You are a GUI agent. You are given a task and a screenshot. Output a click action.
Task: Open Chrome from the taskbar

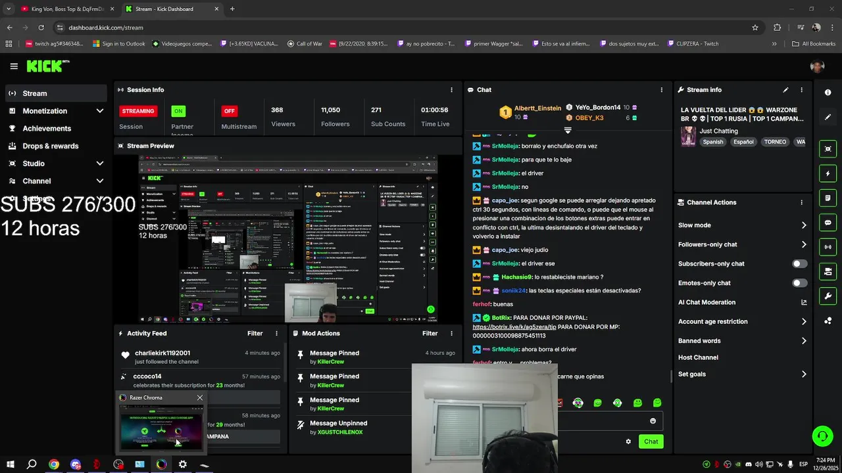click(53, 464)
